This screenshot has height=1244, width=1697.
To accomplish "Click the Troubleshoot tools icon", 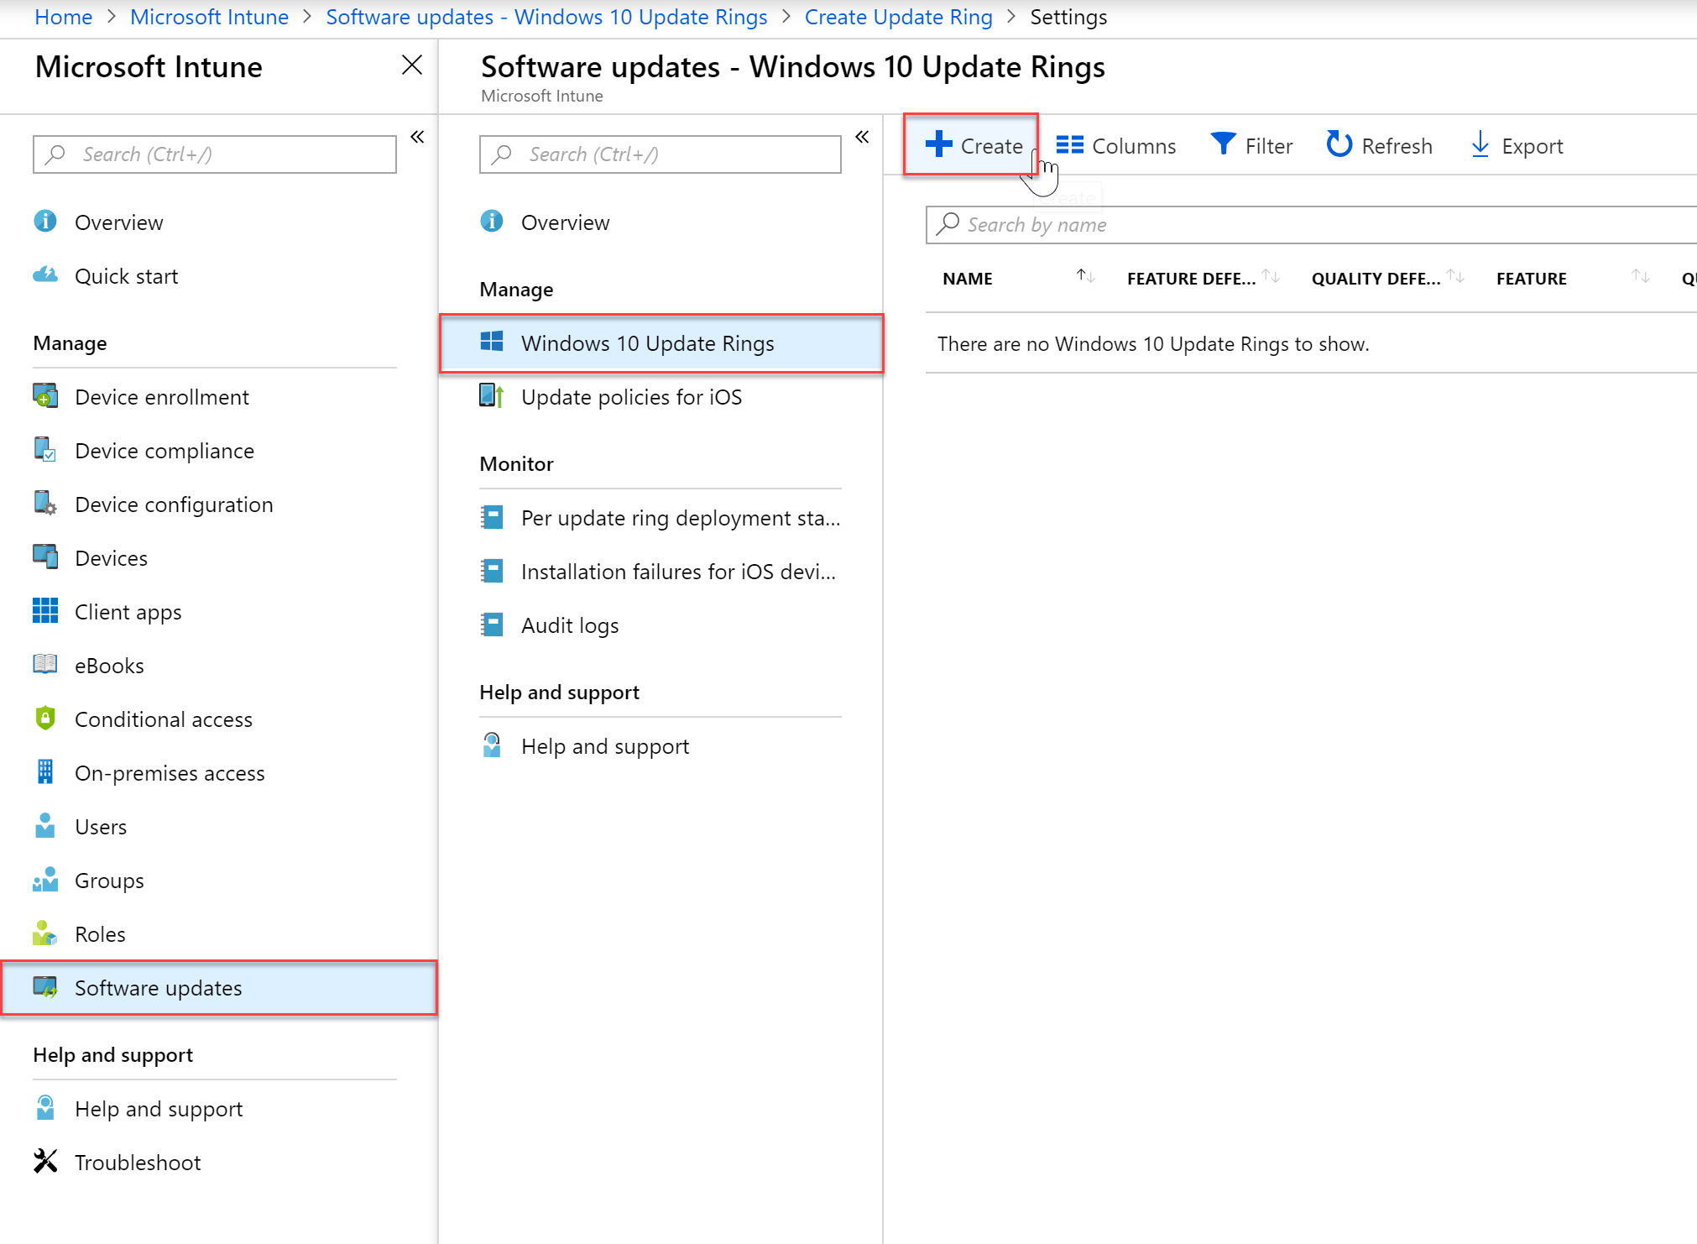I will tap(45, 1162).
